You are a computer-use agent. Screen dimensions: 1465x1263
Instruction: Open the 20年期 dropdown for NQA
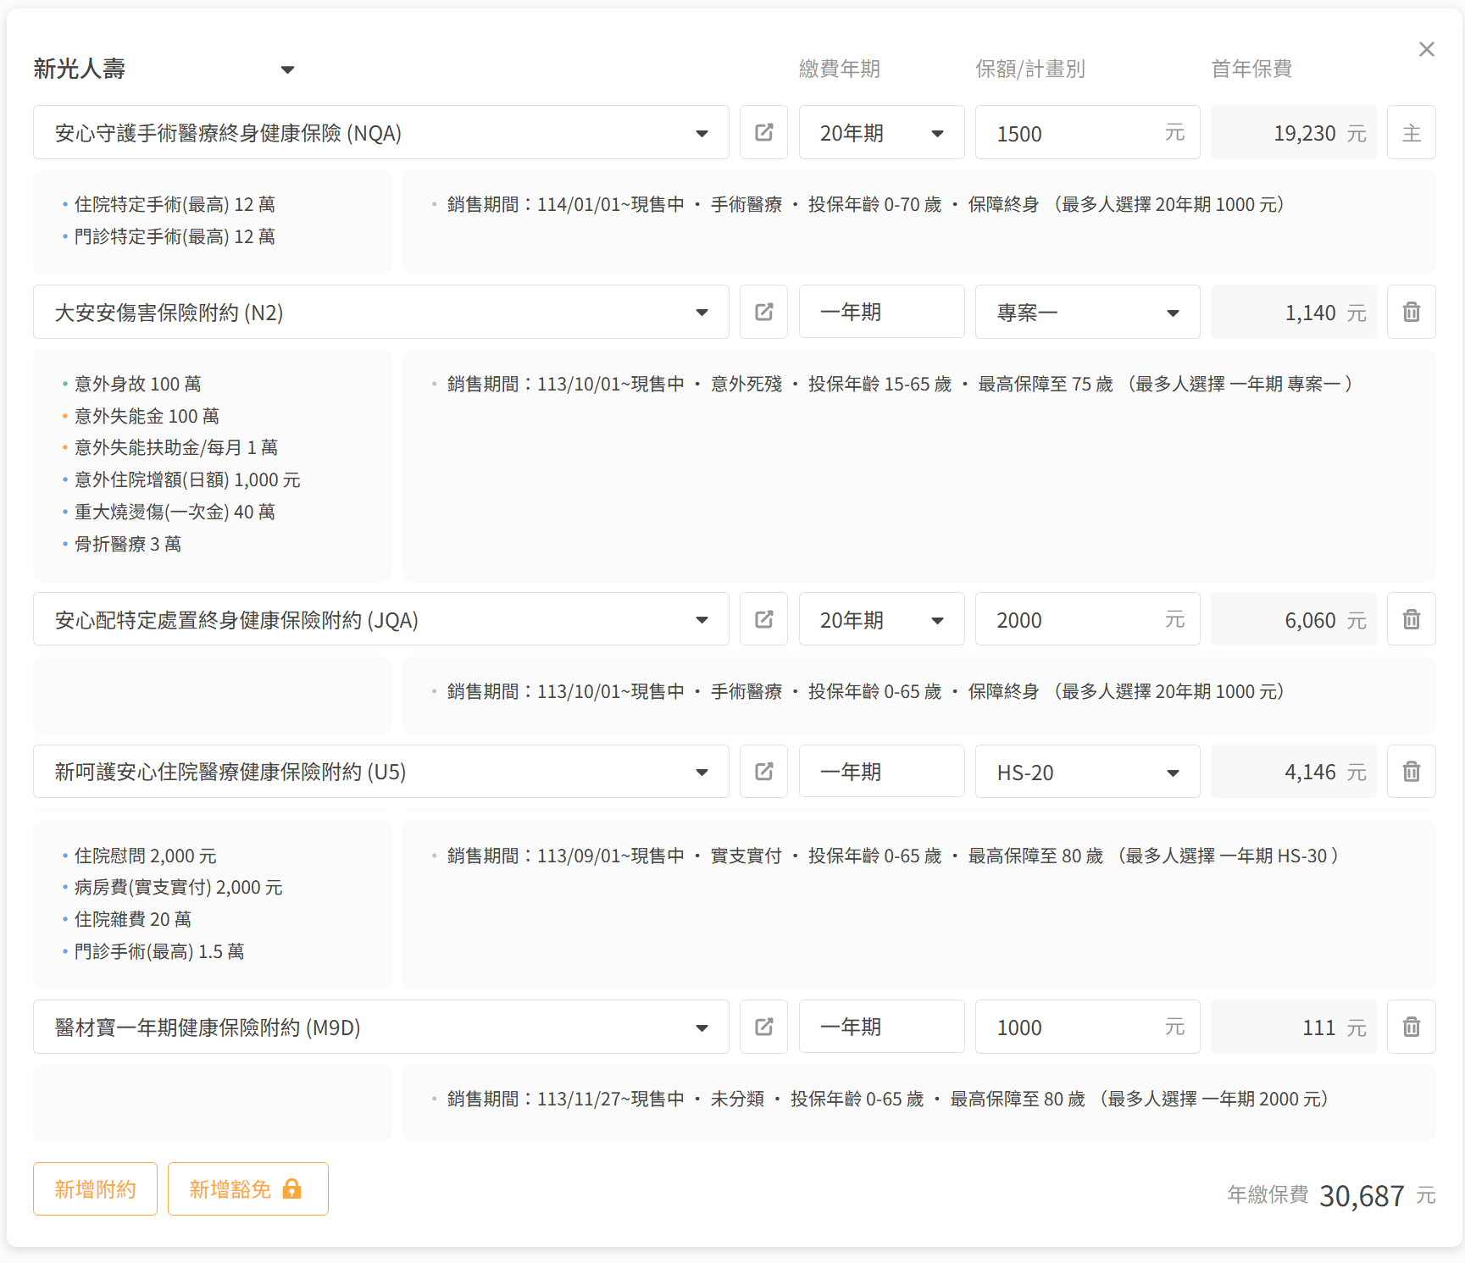(x=881, y=133)
